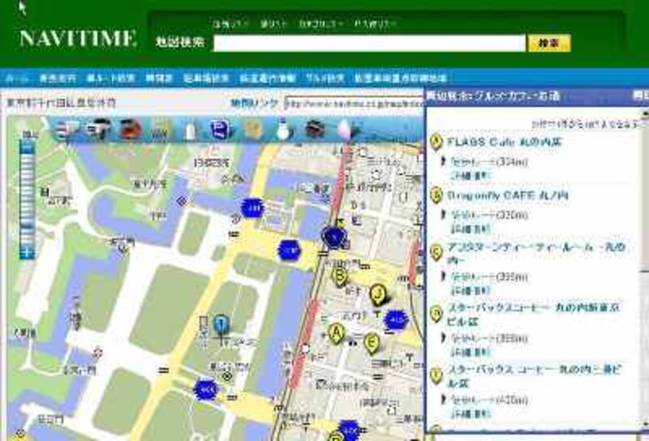The height and width of the screenshot is (441, 649).
Task: Open 乗換案内 in the navigation bar
Action: (x=58, y=78)
